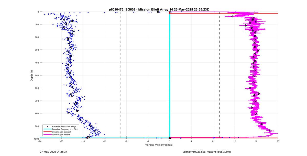Select legend entry 'Upwelling on Ascent'
Screen dimensions: 307x156
pyautogui.click(x=61, y=135)
